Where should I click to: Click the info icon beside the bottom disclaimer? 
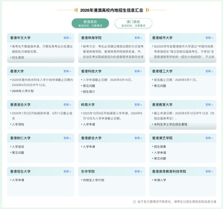pyautogui.click(x=134, y=202)
